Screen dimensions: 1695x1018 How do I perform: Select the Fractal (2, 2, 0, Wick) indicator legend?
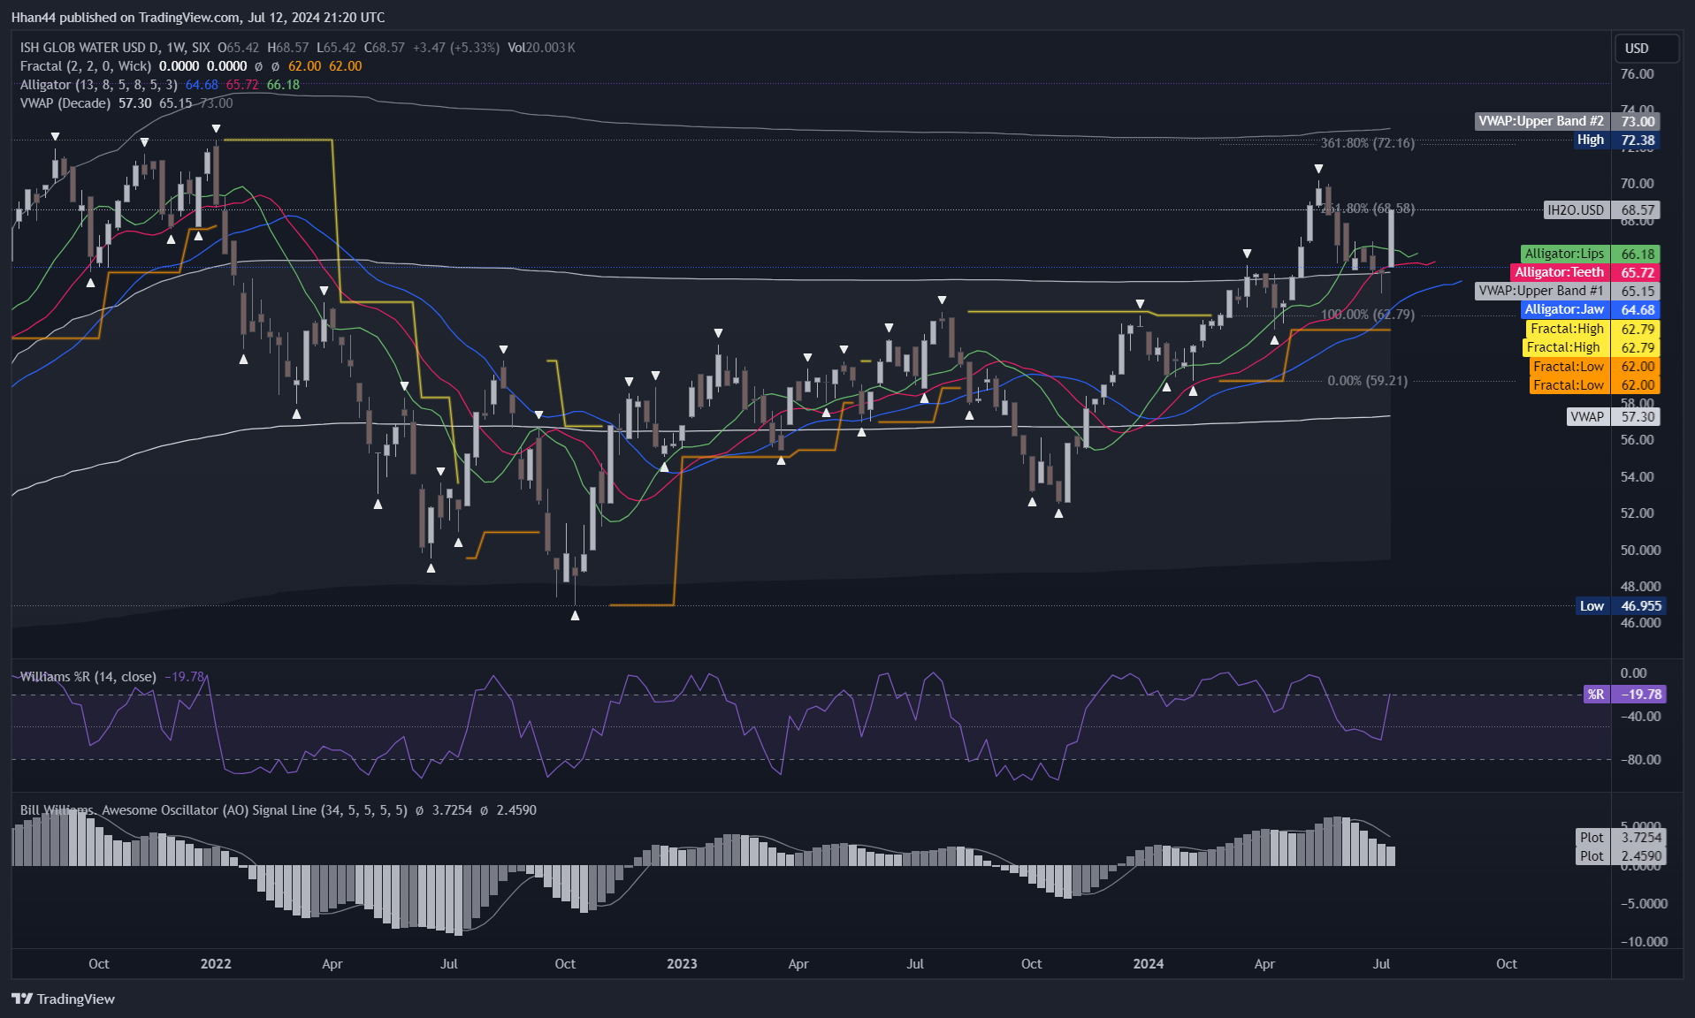(86, 66)
